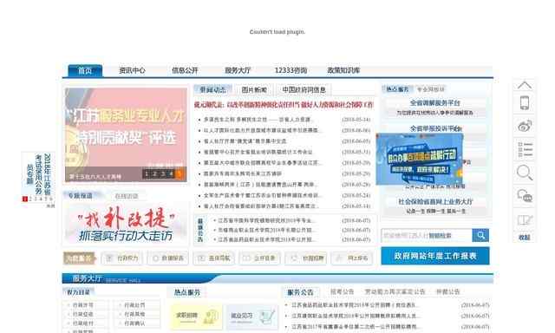
Task: Open the 全省举报投诉平台 link
Action: pos(435,128)
